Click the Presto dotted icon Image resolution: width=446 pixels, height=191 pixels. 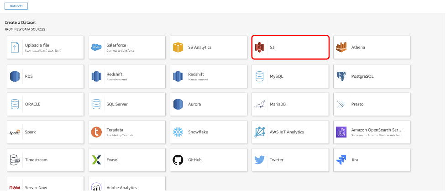[x=341, y=104]
